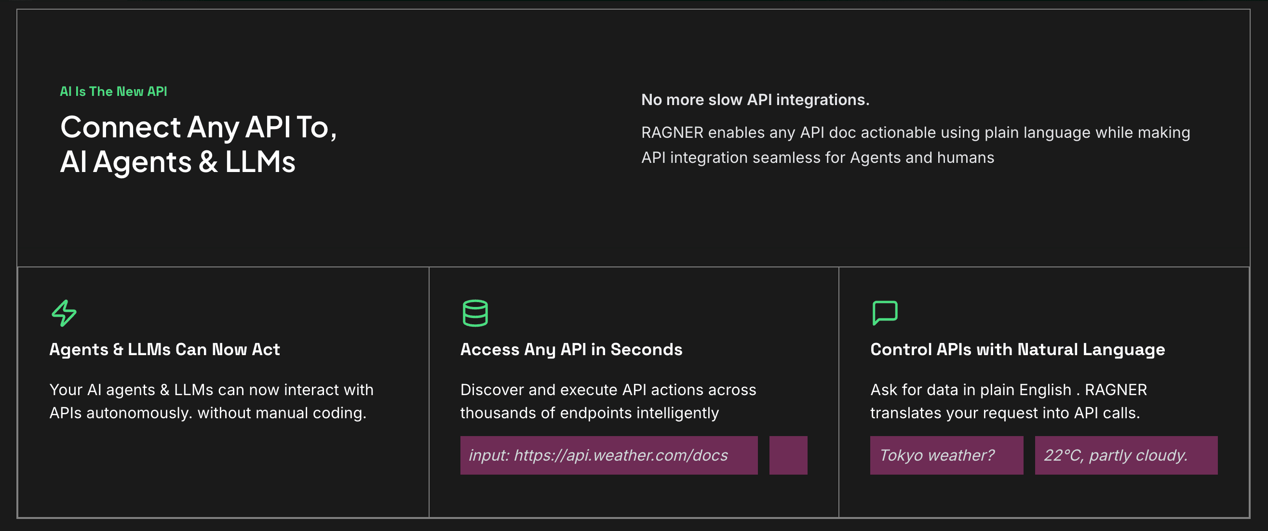This screenshot has height=531, width=1268.
Task: Click the weather API docs input box
Action: coord(608,455)
